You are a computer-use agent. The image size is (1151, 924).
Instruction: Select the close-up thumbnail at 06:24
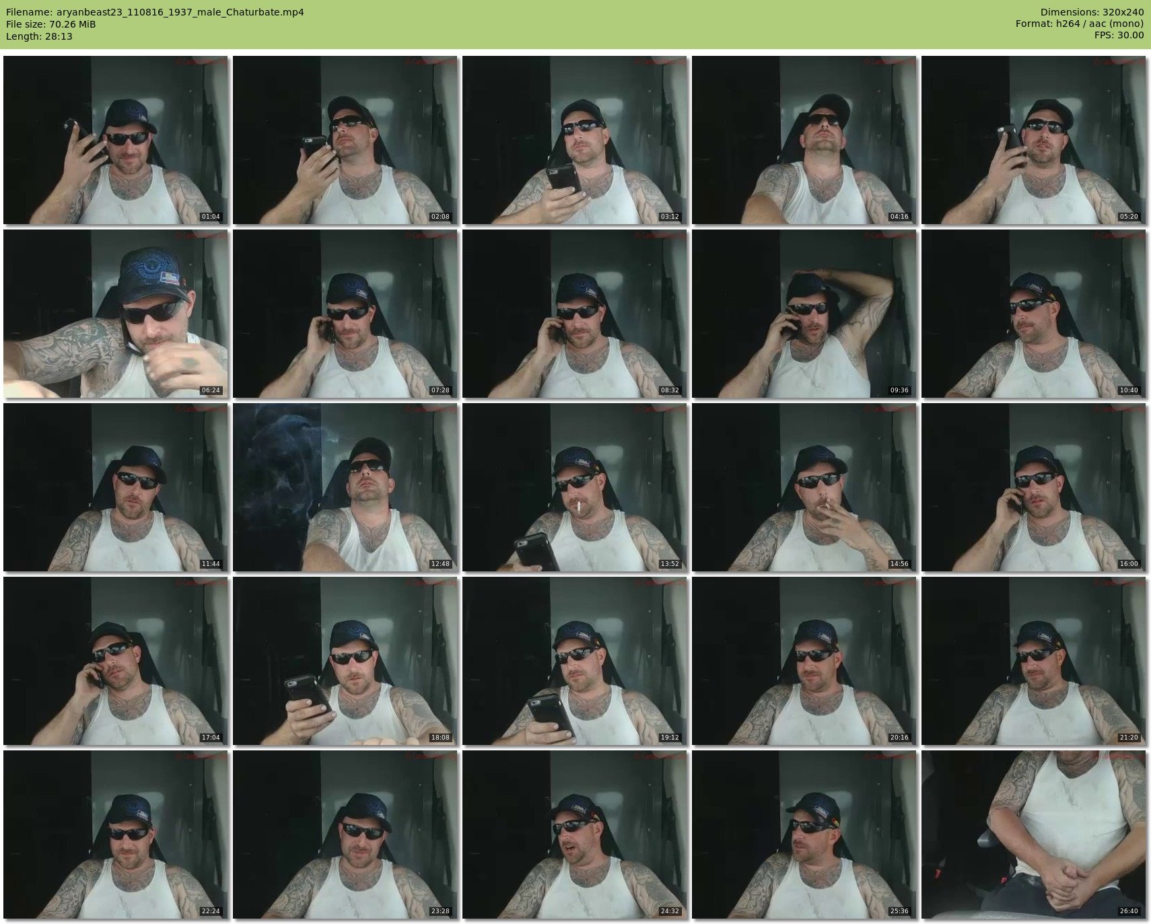point(116,314)
